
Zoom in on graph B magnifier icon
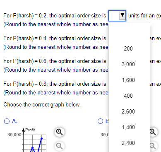153,132
